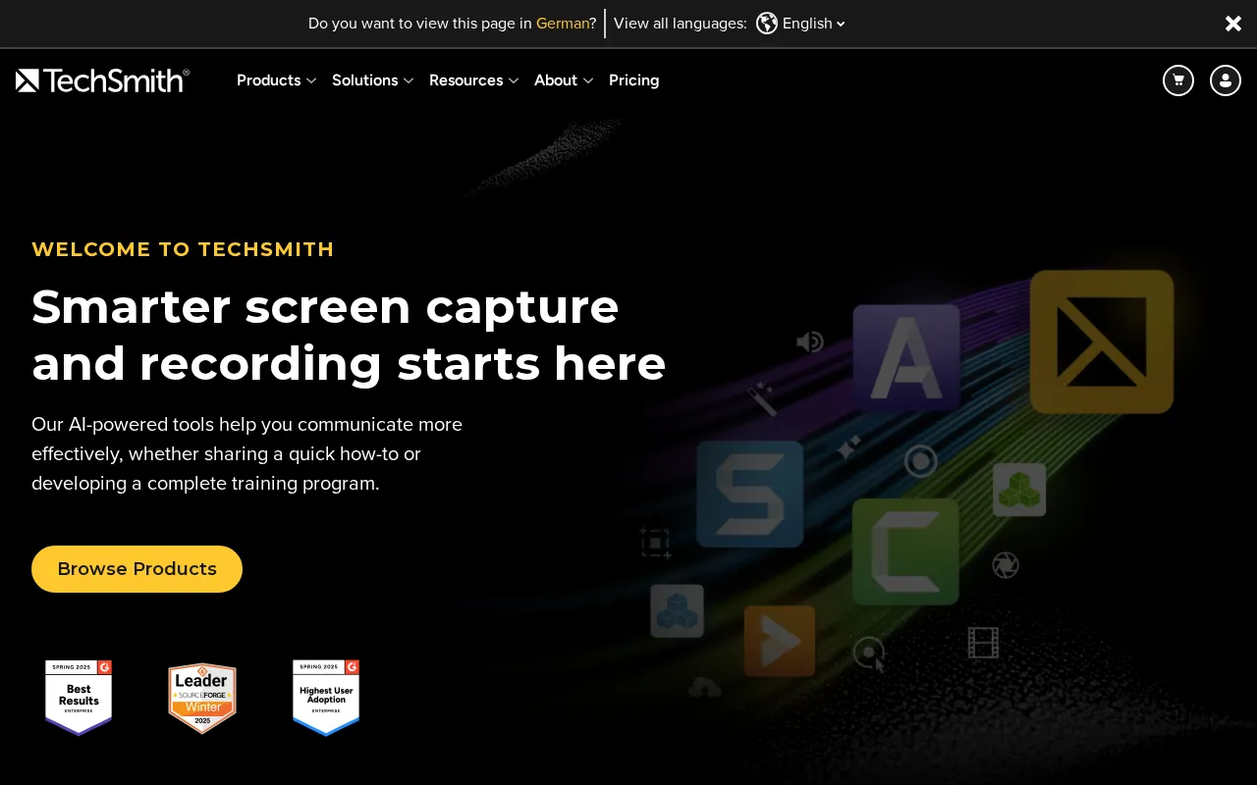
Task: Click 'View all languages:' text
Action: click(681, 24)
